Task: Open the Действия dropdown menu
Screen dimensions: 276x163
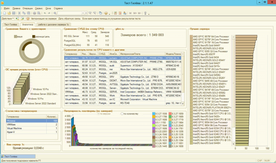Action: pos(8,19)
